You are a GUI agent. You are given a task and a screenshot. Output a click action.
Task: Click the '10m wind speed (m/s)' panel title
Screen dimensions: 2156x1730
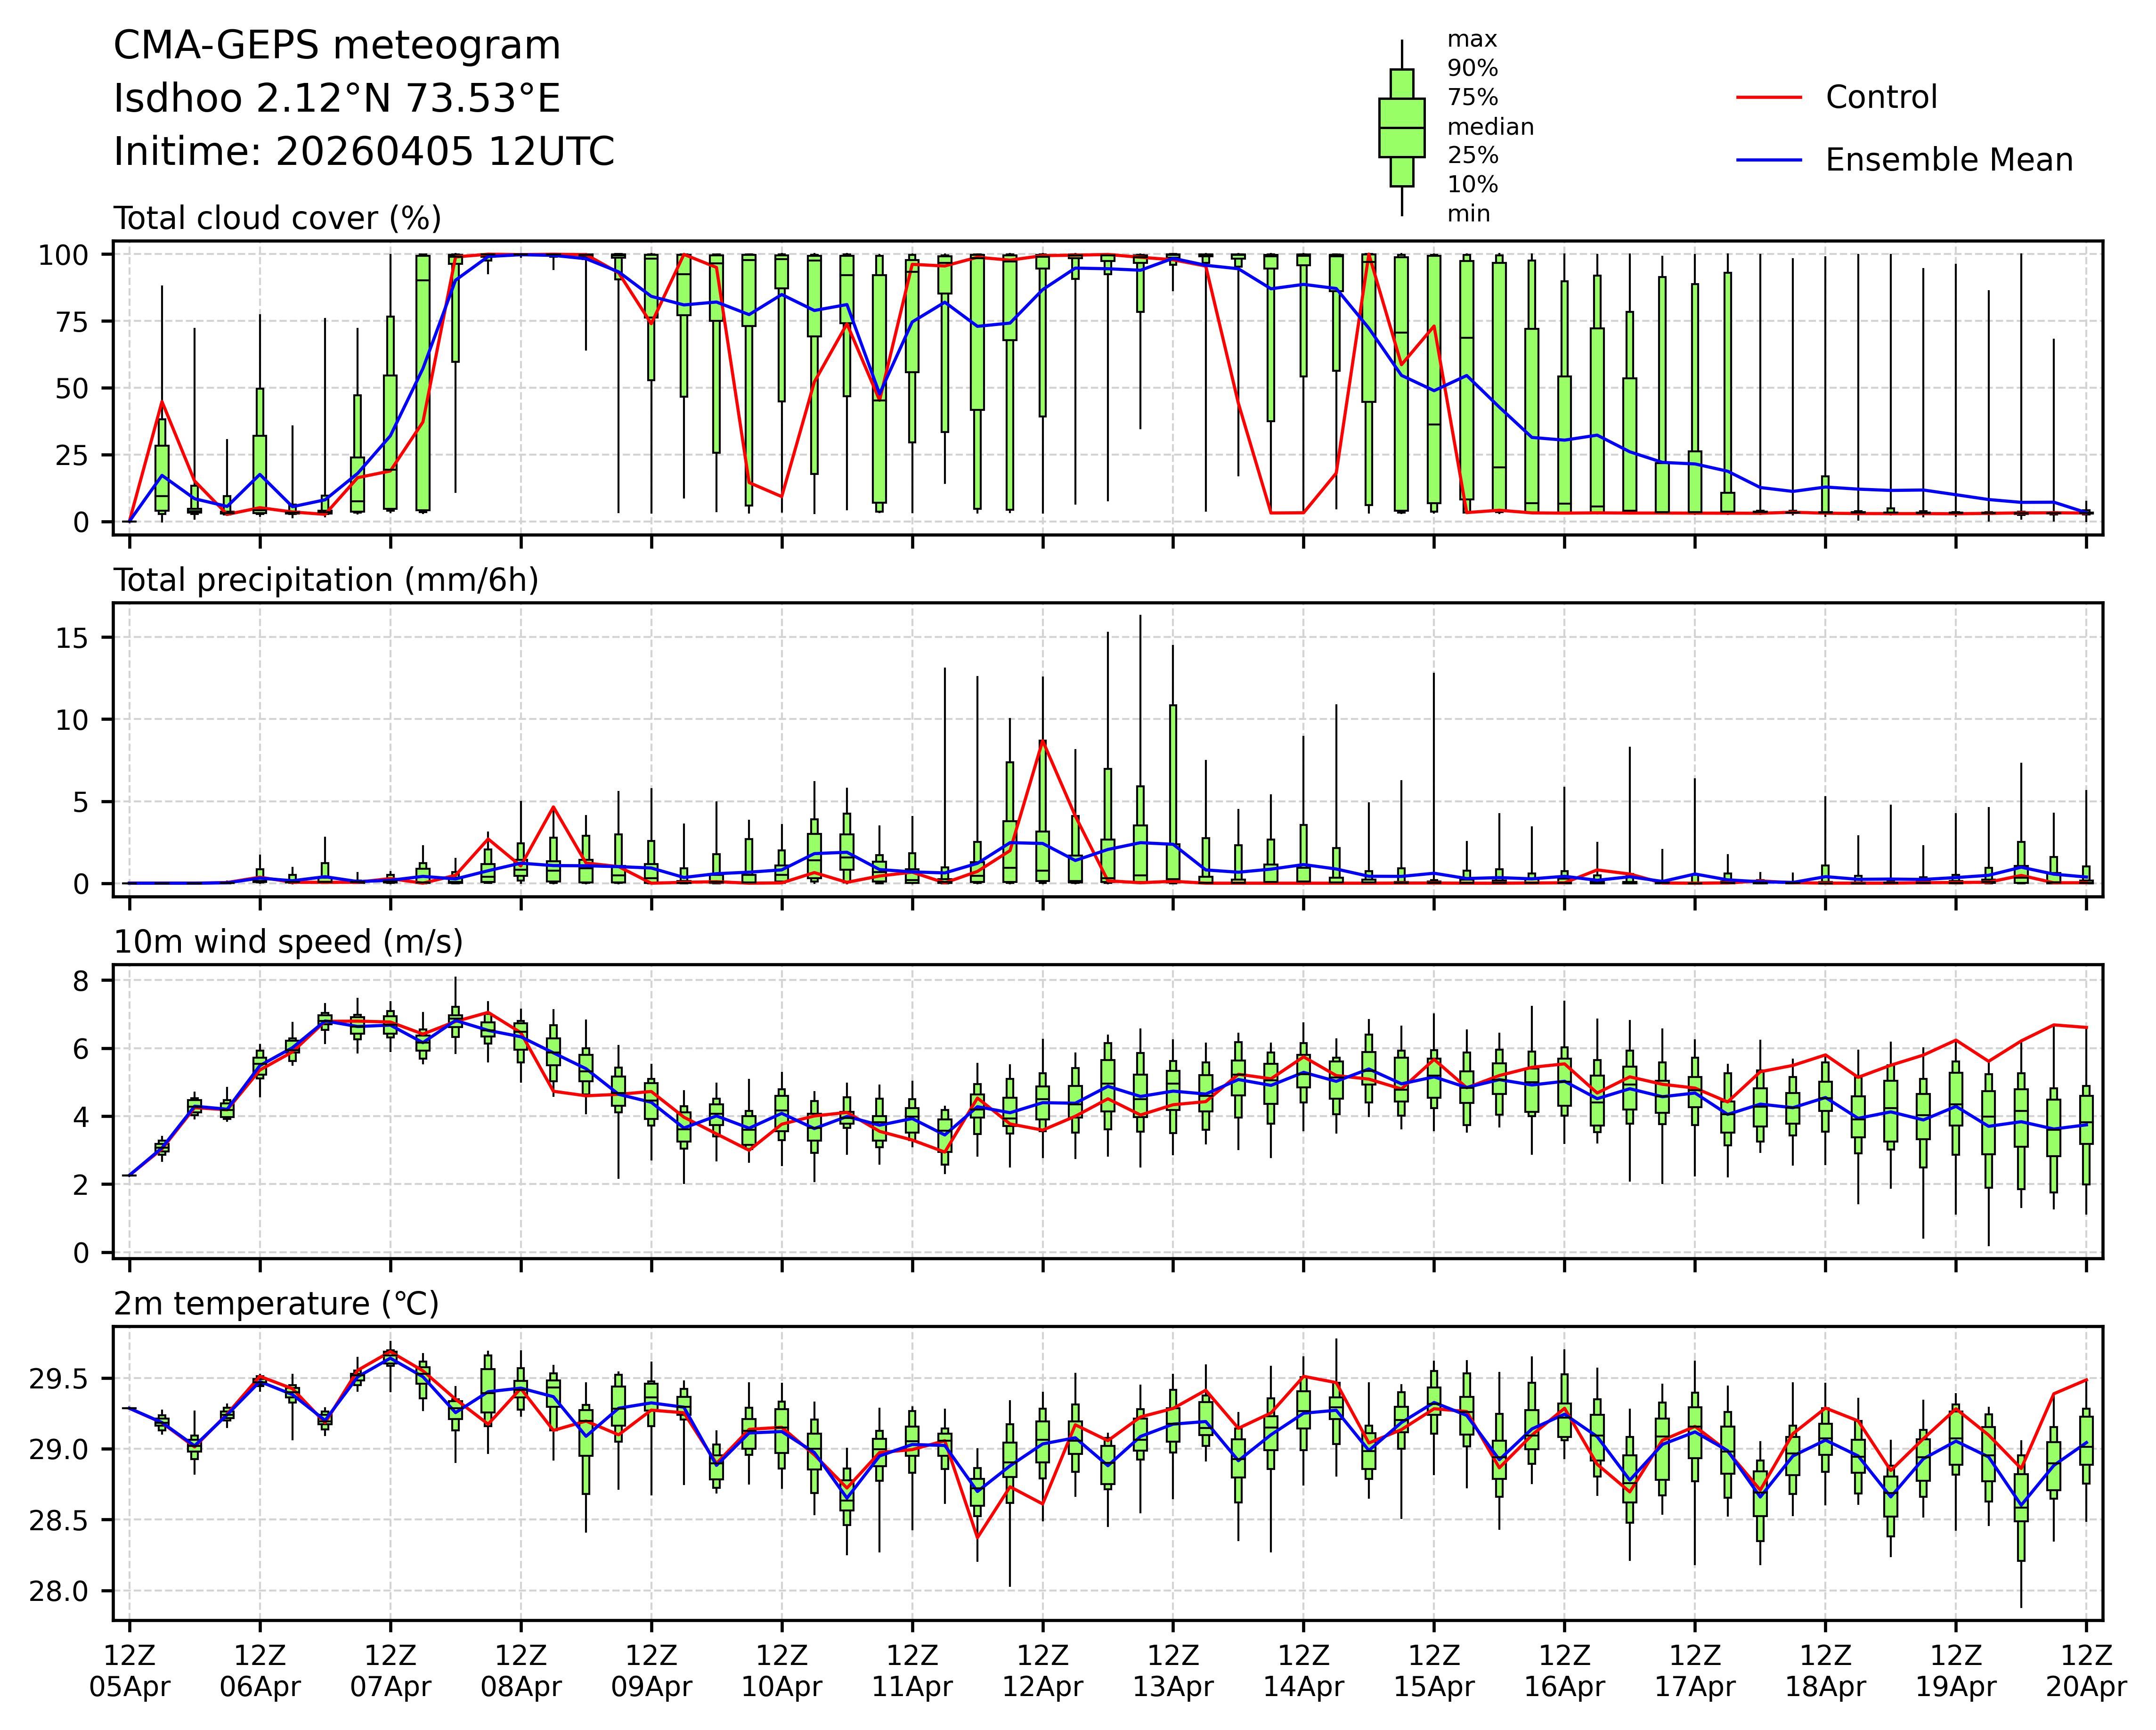pos(288,942)
